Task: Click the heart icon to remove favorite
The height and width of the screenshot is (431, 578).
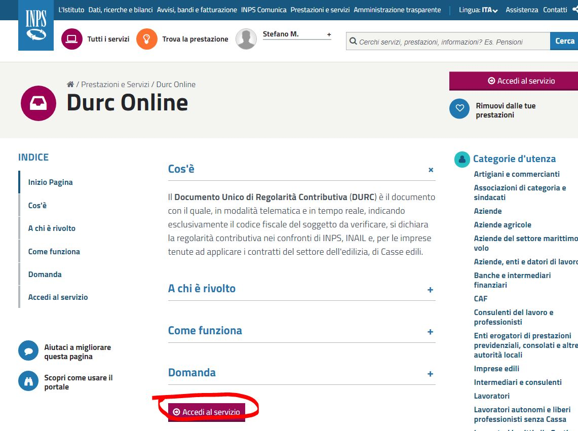Action: point(459,108)
